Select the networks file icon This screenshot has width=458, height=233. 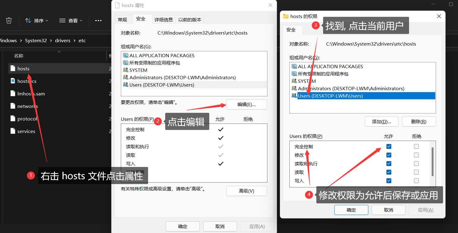tap(13, 106)
